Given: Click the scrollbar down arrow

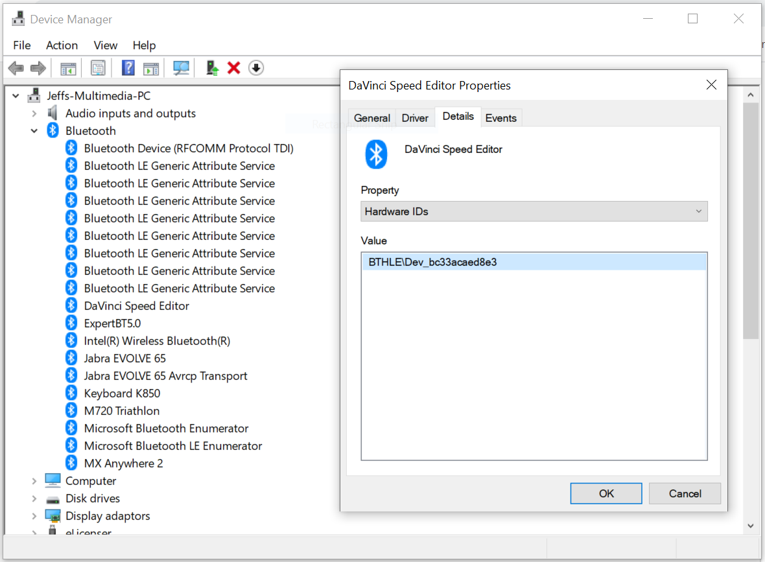Looking at the screenshot, I should tap(750, 526).
